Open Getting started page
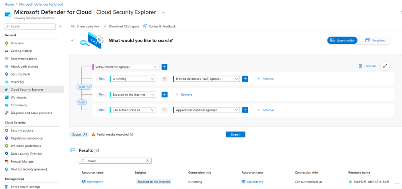Image resolution: width=402 pixels, height=189 pixels. (x=21, y=51)
